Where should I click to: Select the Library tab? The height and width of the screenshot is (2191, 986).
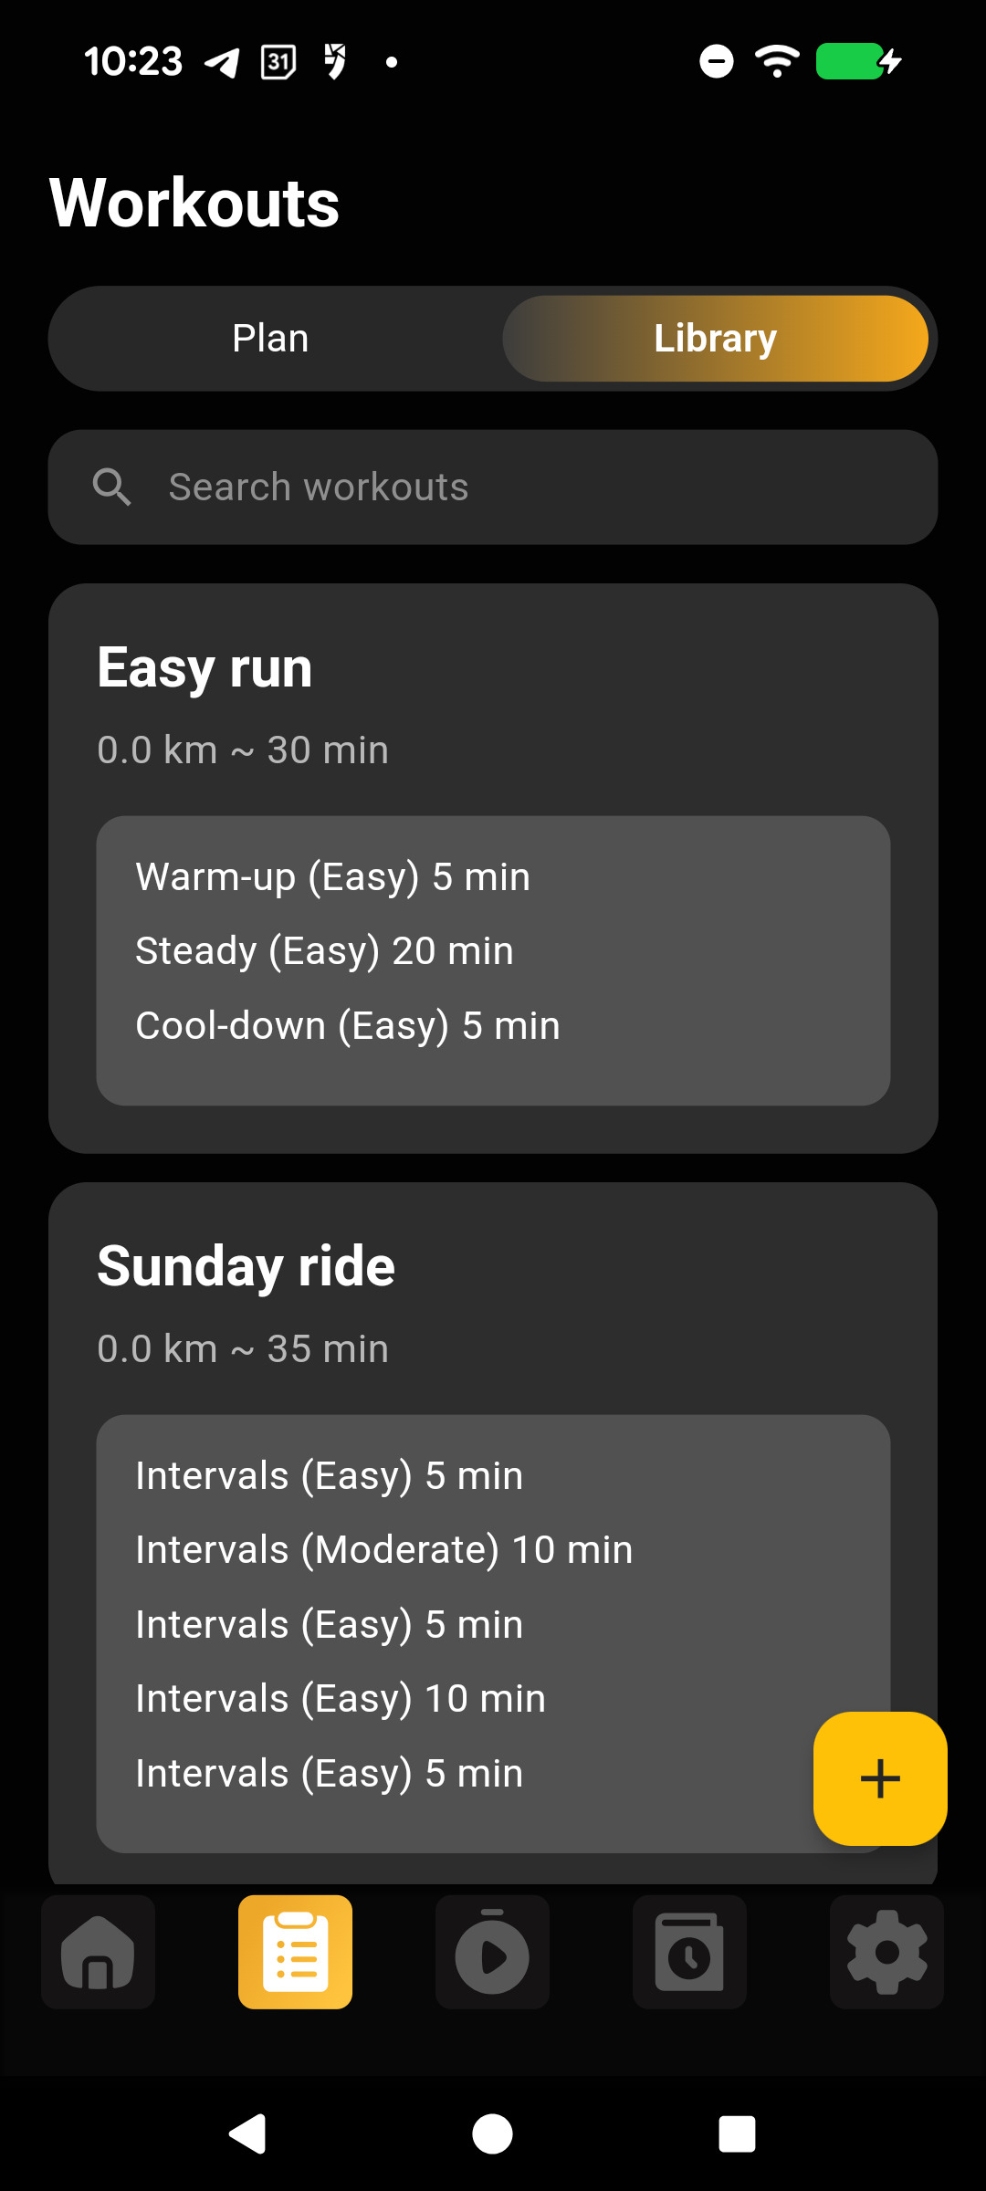click(715, 339)
